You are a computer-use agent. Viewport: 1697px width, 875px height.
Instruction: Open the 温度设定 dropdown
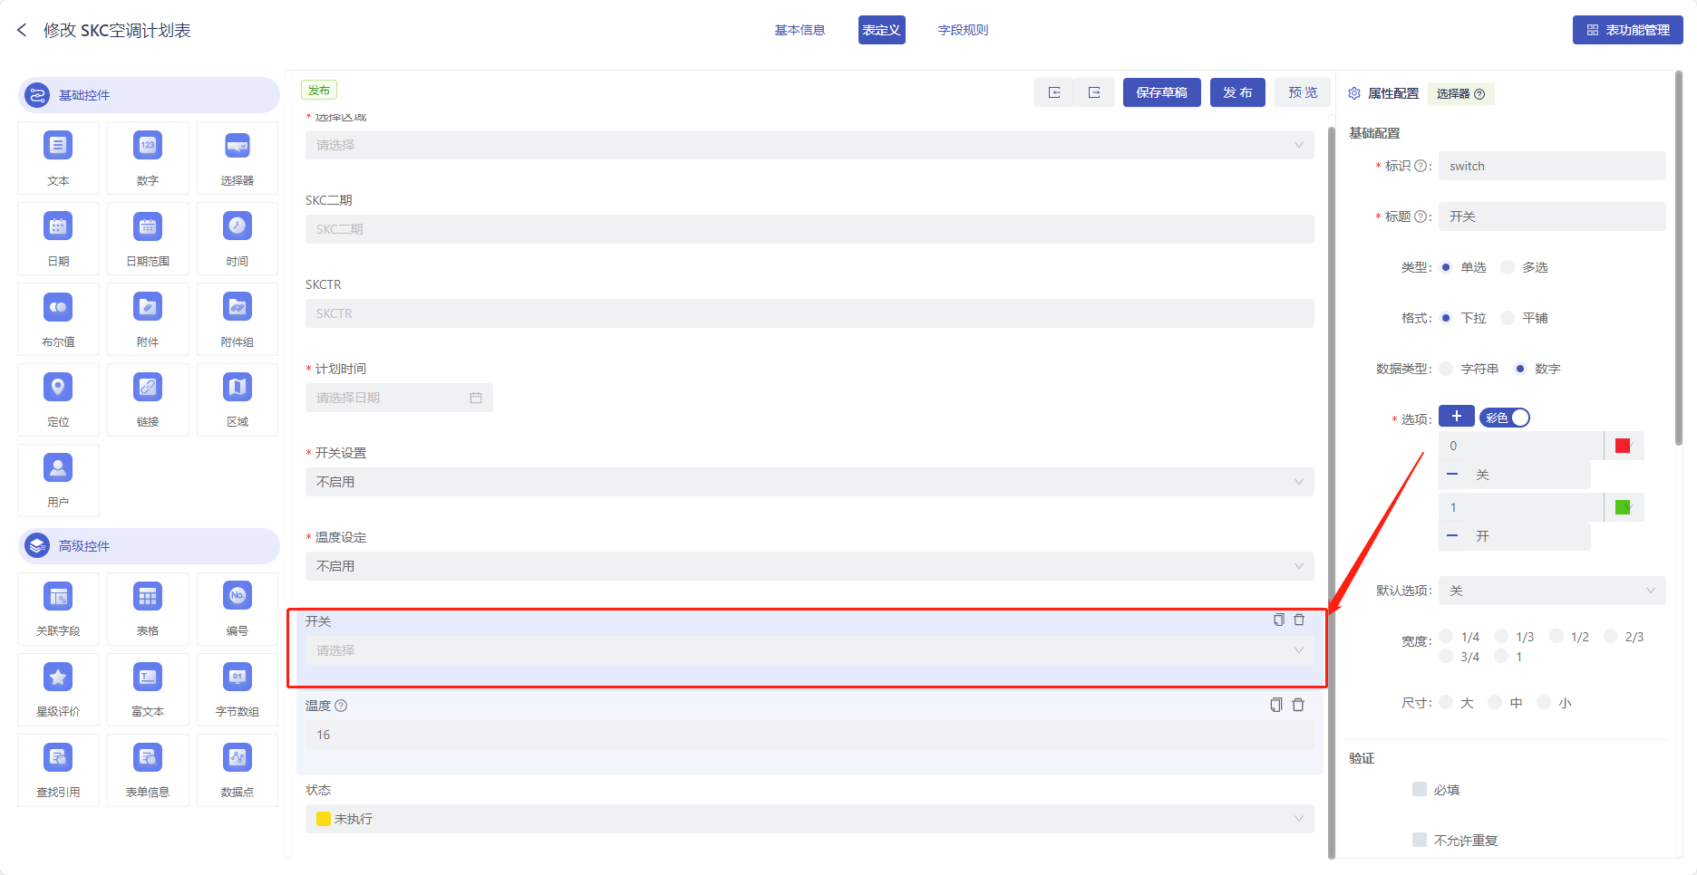click(x=810, y=566)
